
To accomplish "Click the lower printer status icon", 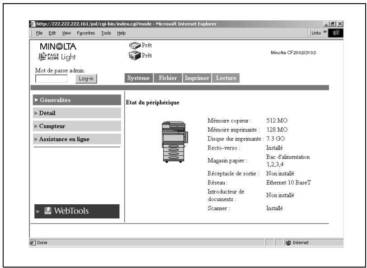I will click(x=135, y=56).
